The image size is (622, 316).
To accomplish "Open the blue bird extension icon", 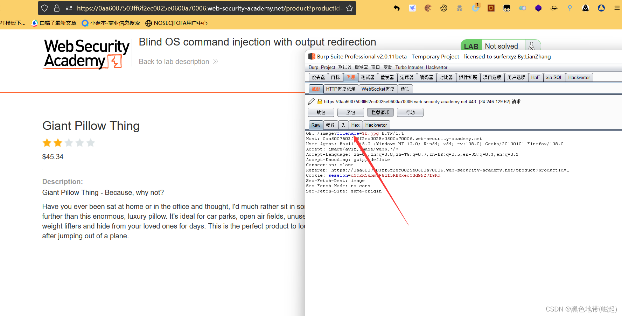I will 412,8.
